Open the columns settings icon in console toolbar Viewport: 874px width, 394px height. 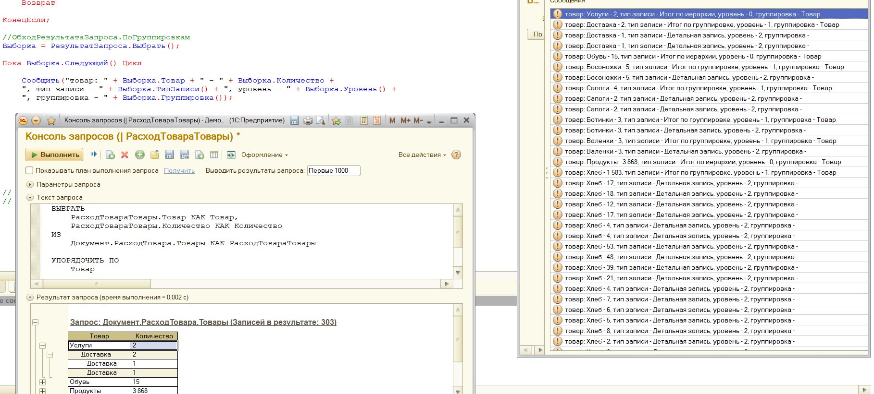[214, 155]
